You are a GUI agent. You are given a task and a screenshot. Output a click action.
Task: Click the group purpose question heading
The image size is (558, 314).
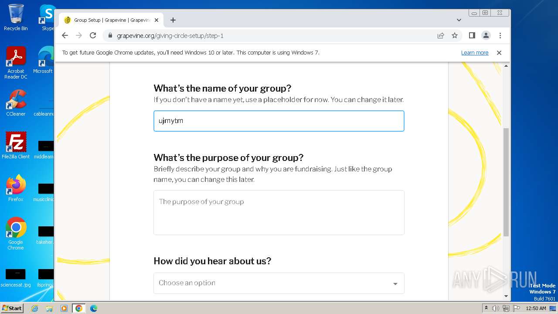[228, 158]
